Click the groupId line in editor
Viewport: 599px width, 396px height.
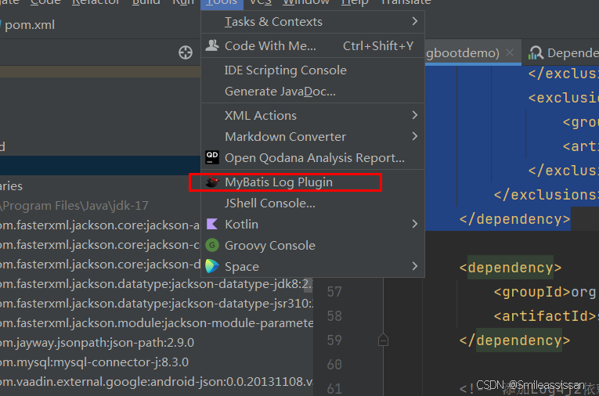coord(545,292)
